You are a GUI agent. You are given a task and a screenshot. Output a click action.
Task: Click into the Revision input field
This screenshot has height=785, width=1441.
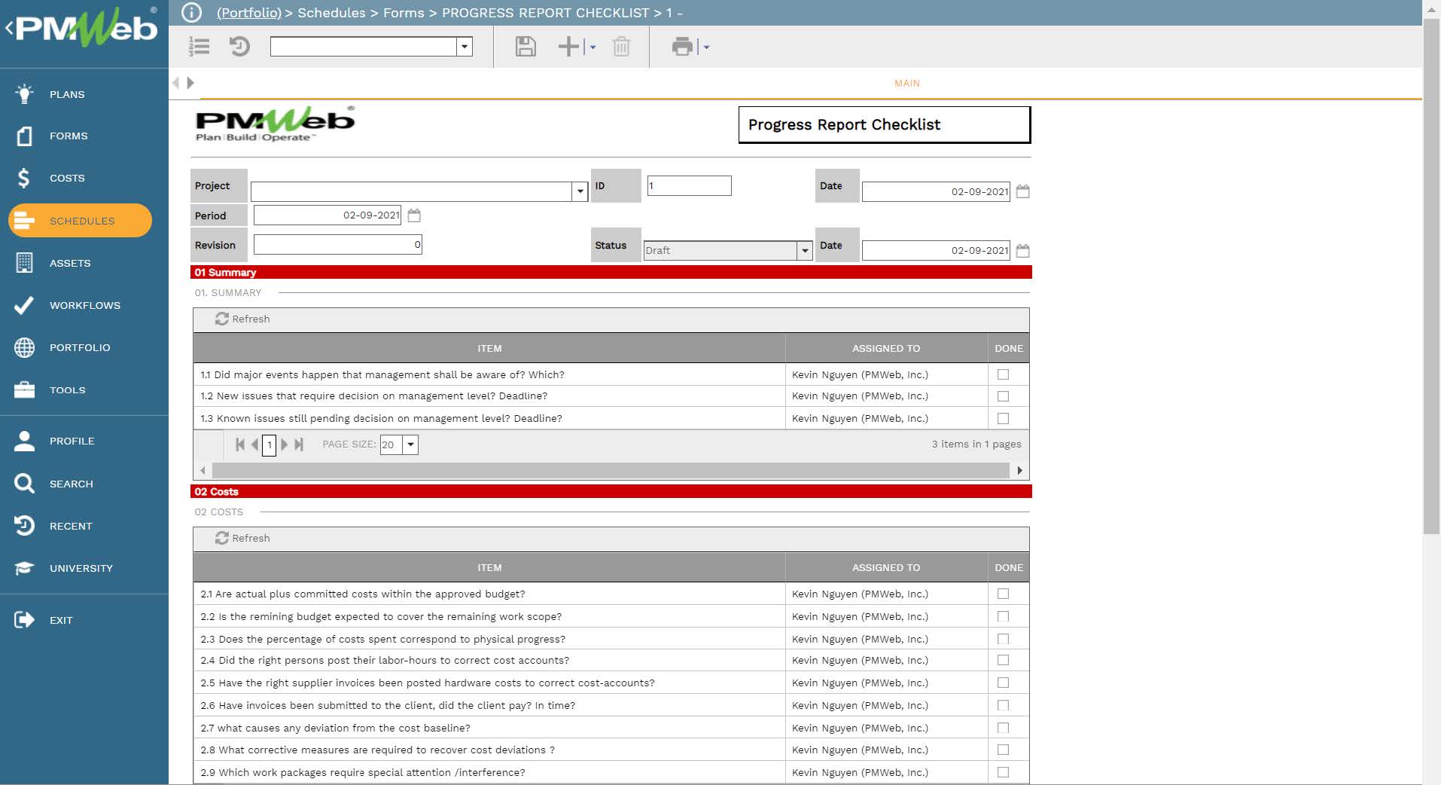pyautogui.click(x=337, y=244)
